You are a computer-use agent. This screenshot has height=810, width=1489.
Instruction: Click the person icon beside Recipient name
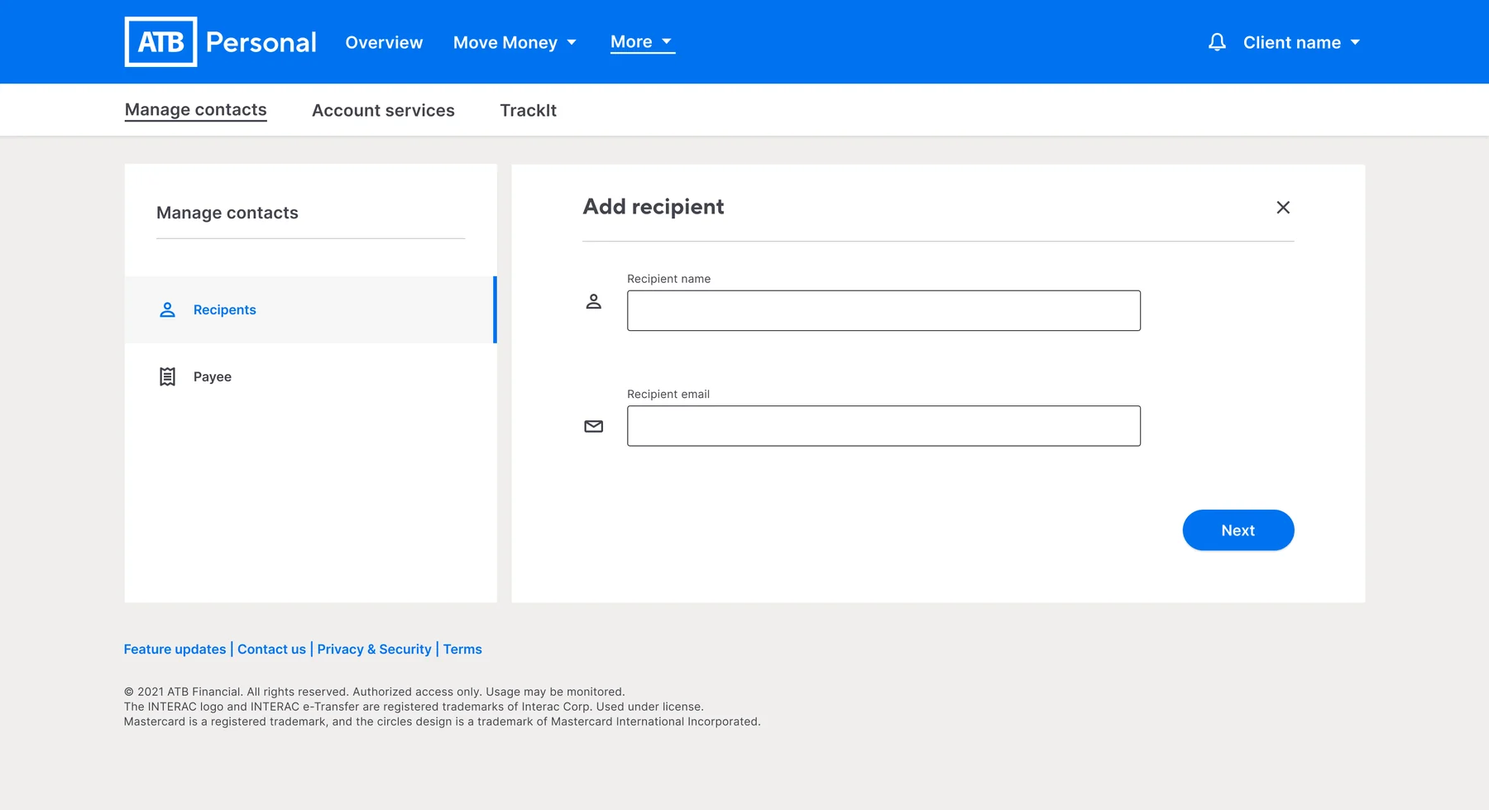(594, 302)
